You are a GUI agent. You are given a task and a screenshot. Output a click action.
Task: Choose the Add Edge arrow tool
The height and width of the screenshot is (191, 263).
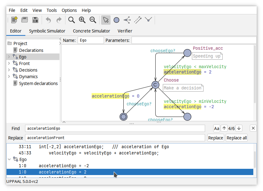coord(138,20)
